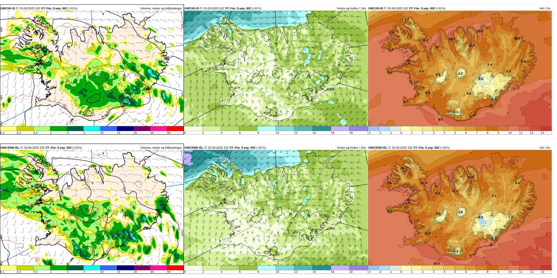Open the UWC/IG-IS 10m wind and gust map
This screenshot has height=278, width=557.
tap(276, 68)
